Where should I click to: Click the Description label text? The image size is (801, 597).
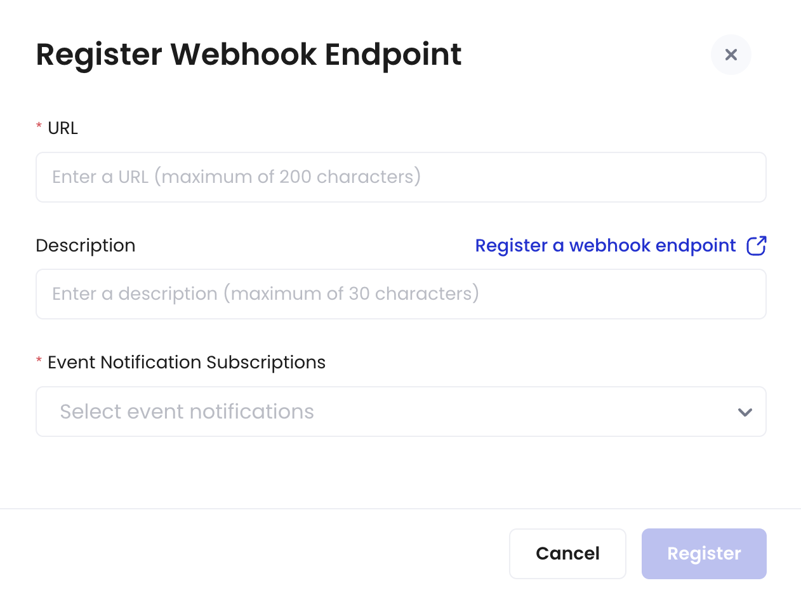pyautogui.click(x=85, y=245)
